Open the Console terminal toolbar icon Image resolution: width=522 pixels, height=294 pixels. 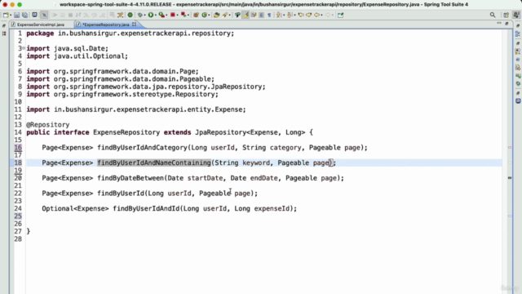coord(34,15)
